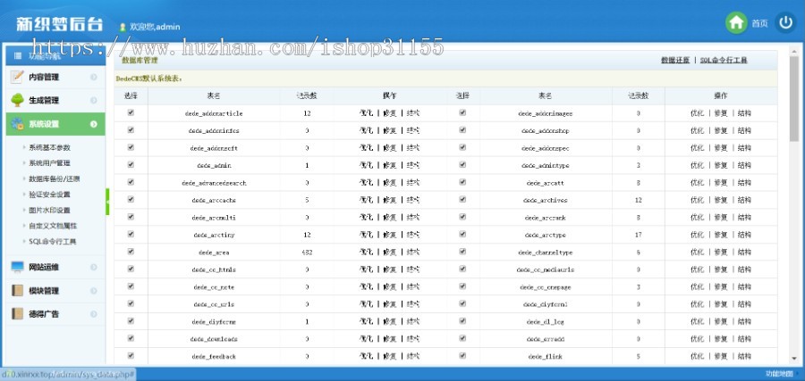Open SQL命令行工具 in the sidebar

[53, 242]
